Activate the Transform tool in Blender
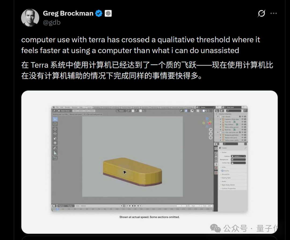 click(x=55, y=143)
